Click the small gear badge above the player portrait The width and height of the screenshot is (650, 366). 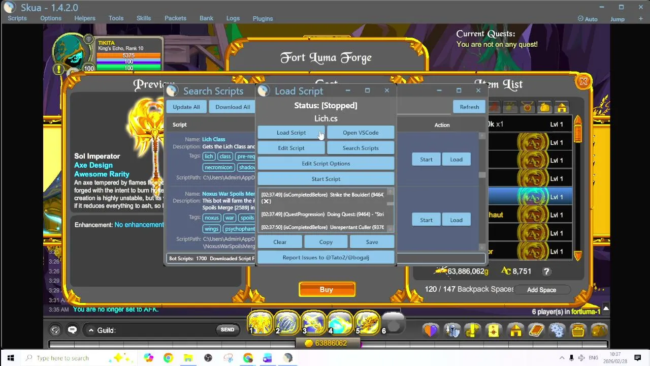pos(89,39)
